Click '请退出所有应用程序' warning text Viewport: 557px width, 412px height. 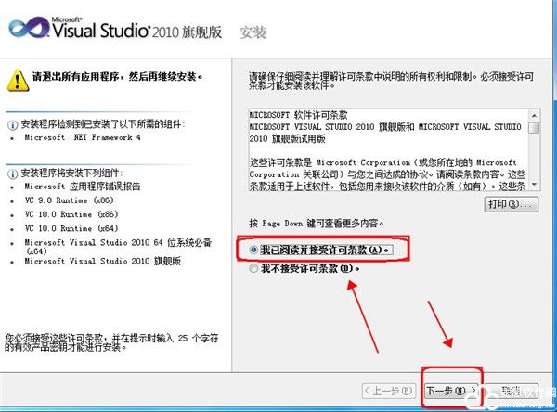(117, 76)
